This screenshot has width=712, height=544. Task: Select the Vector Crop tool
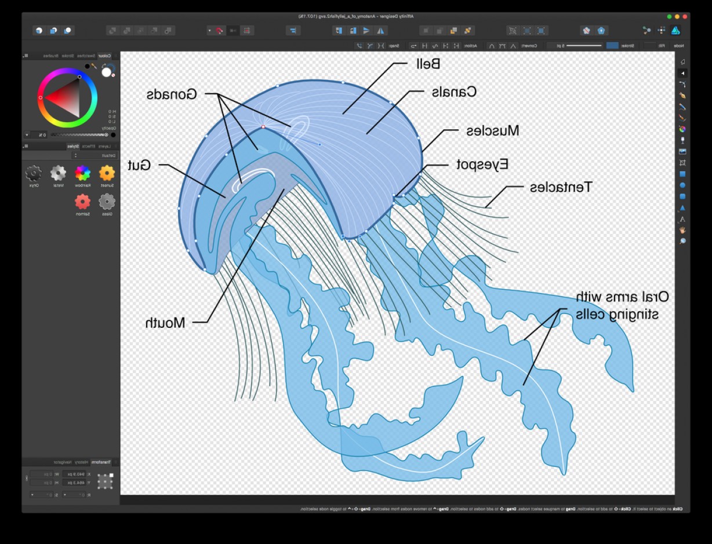point(682,163)
